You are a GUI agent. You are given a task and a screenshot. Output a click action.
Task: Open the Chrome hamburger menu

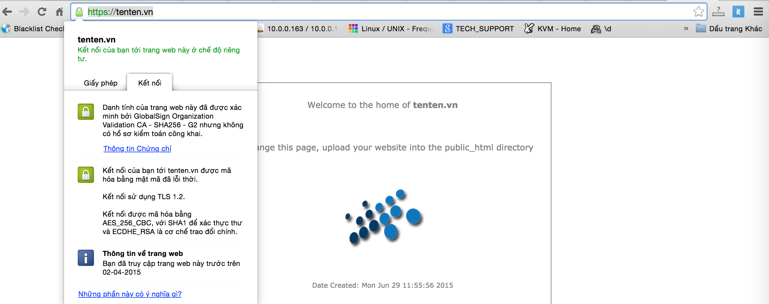point(758,12)
